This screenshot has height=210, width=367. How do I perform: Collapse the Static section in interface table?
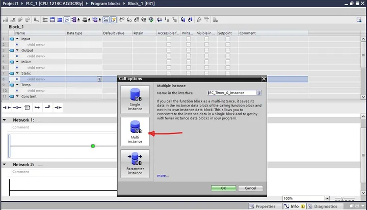[x=17, y=73]
